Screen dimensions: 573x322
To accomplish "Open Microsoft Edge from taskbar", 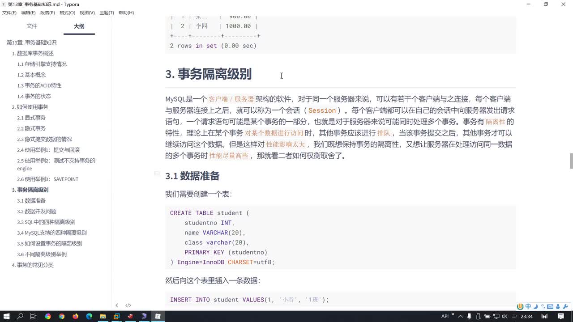I will [x=89, y=316].
